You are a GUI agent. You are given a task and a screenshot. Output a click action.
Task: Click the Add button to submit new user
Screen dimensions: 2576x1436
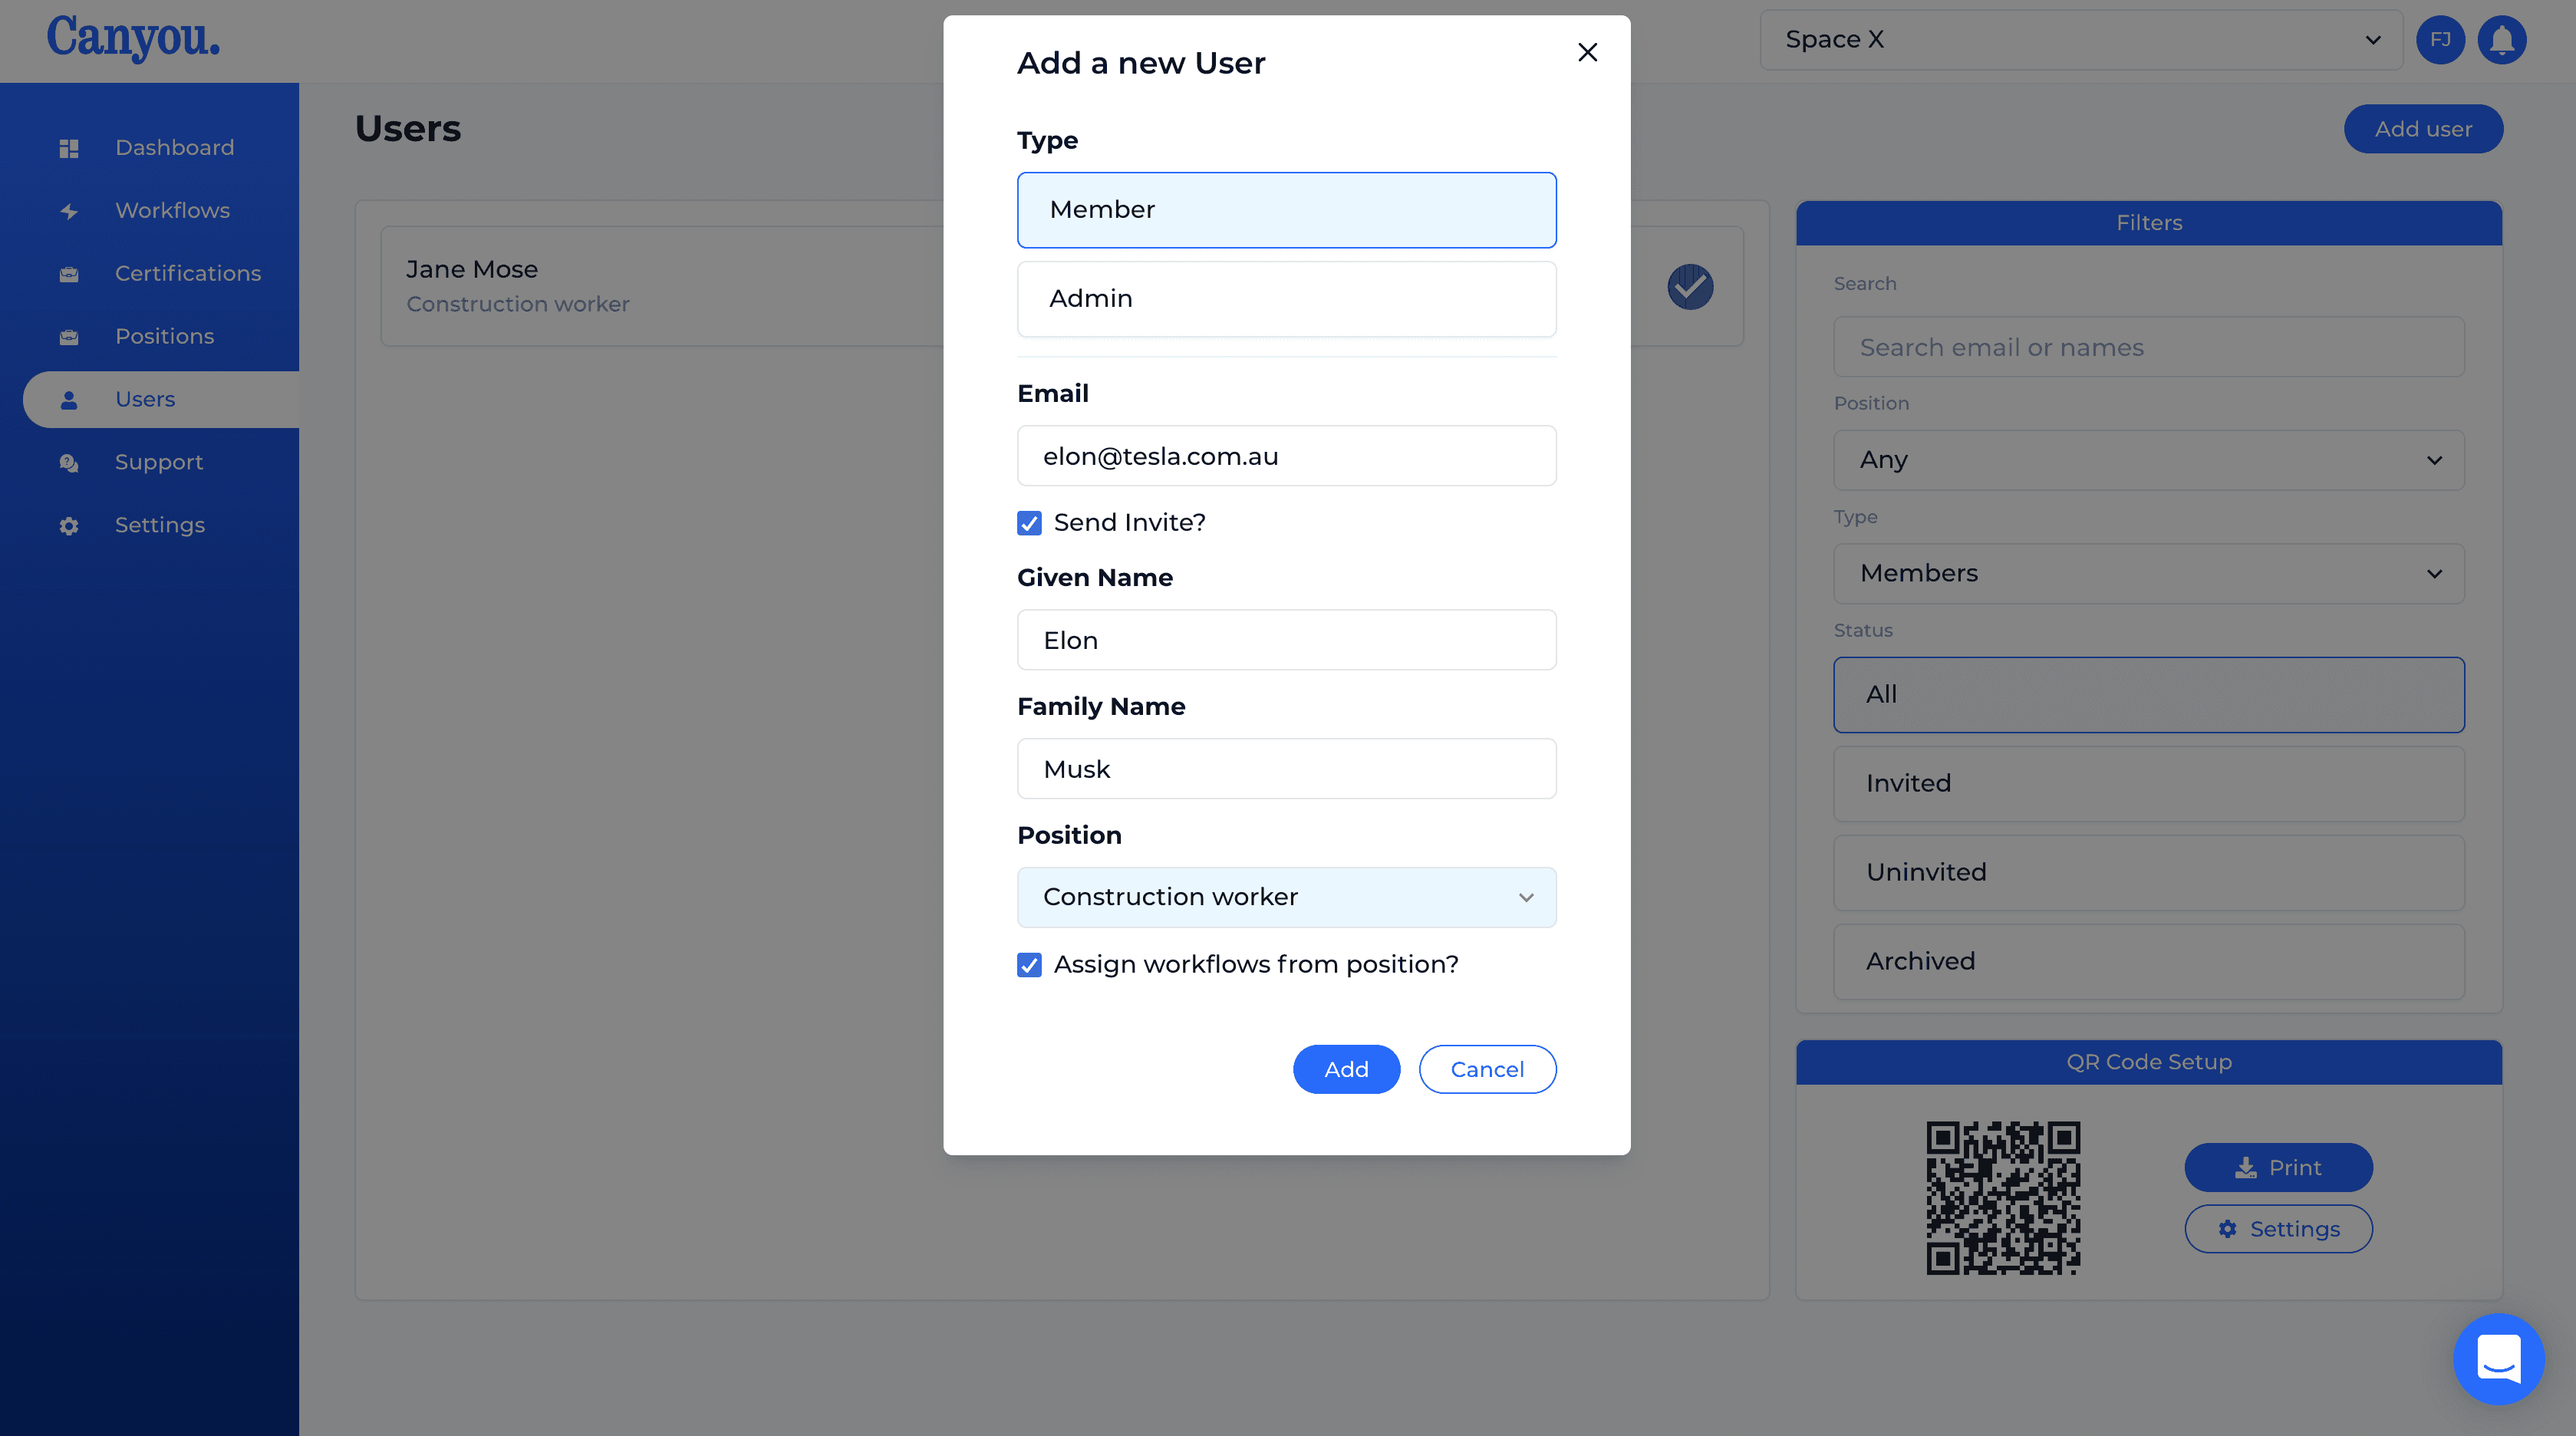tap(1346, 1068)
